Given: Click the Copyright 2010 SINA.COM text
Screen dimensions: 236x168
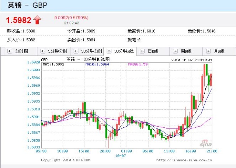Looking at the screenshot, I should [x=65, y=160].
